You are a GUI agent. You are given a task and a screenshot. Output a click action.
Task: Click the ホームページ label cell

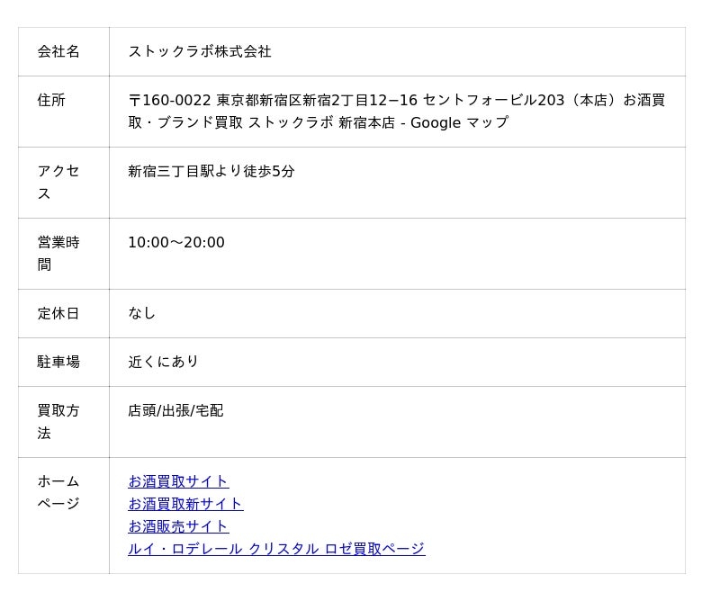[58, 492]
